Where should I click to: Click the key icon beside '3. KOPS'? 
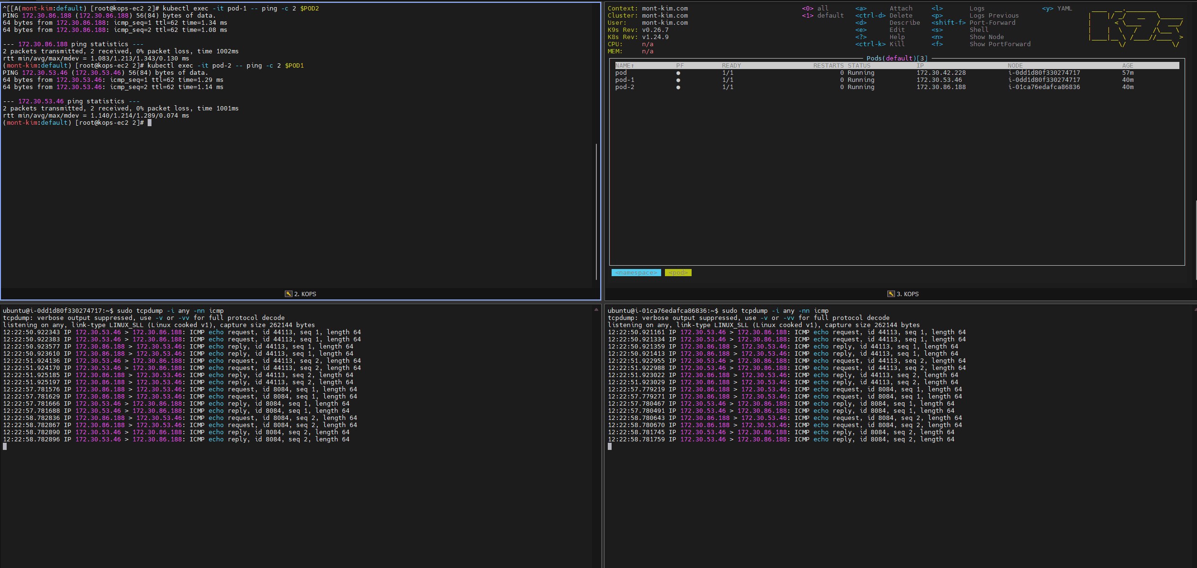pos(891,294)
